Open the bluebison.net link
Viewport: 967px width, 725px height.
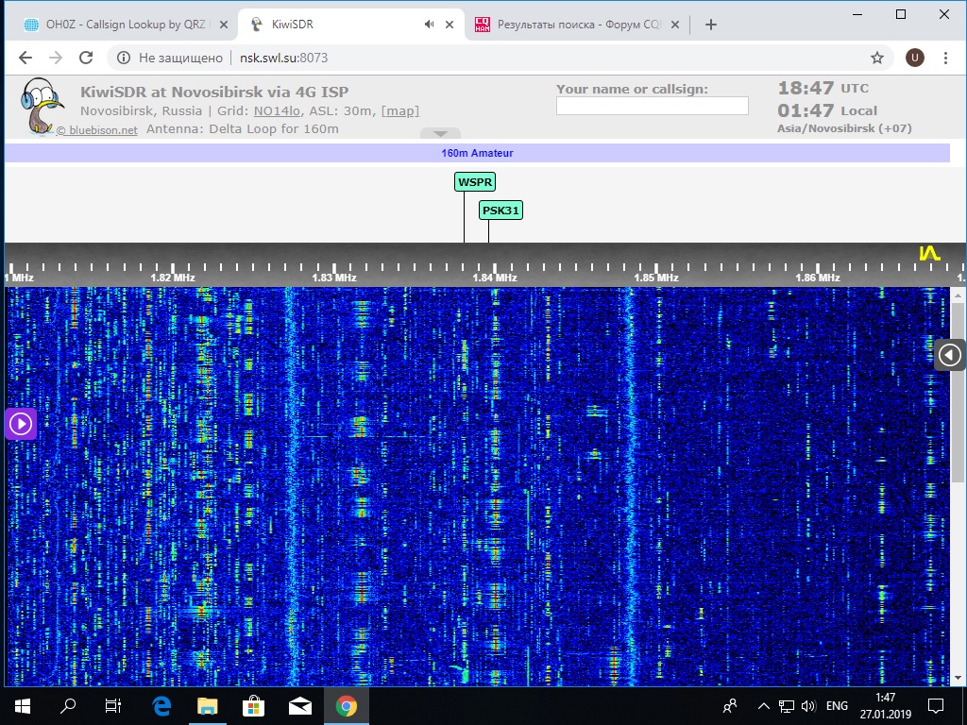pyautogui.click(x=96, y=130)
